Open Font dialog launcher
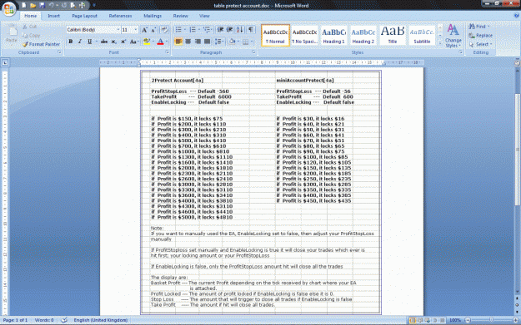Viewport: 521px width, 325px height. (x=167, y=52)
